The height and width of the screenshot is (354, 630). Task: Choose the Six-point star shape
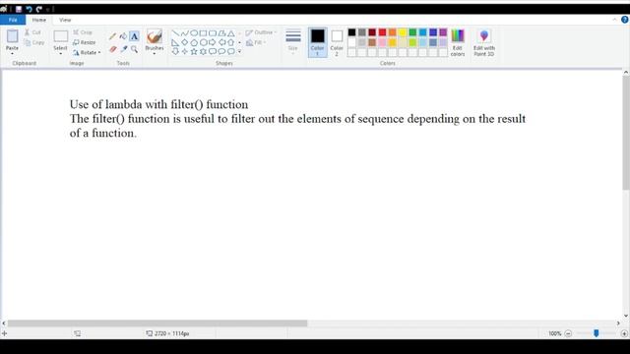click(x=203, y=52)
